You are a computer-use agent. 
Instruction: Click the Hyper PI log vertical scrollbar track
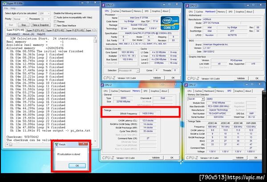click(x=95, y=90)
